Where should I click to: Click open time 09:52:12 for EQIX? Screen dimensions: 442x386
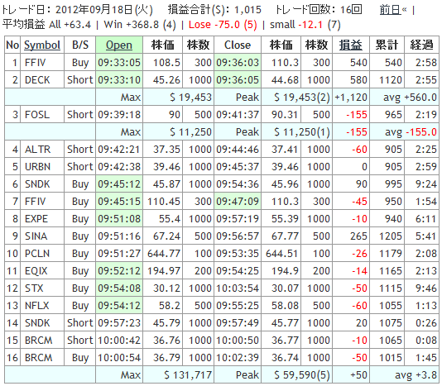point(119,271)
